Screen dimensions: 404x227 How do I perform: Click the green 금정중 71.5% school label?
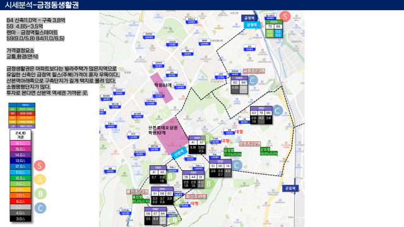pos(232,152)
